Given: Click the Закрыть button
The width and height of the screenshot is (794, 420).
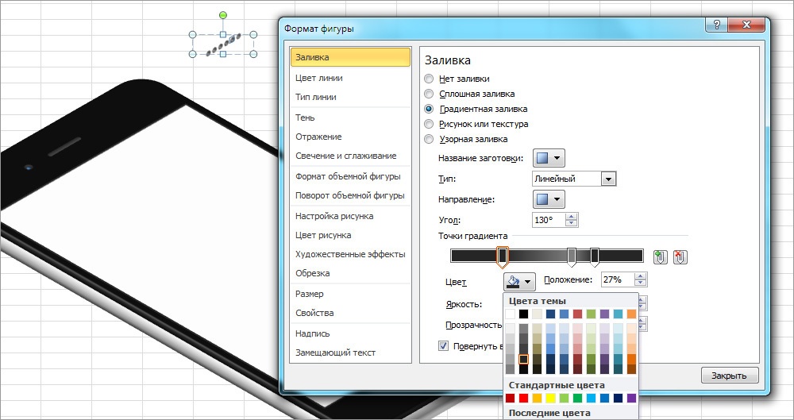Looking at the screenshot, I should 730,376.
